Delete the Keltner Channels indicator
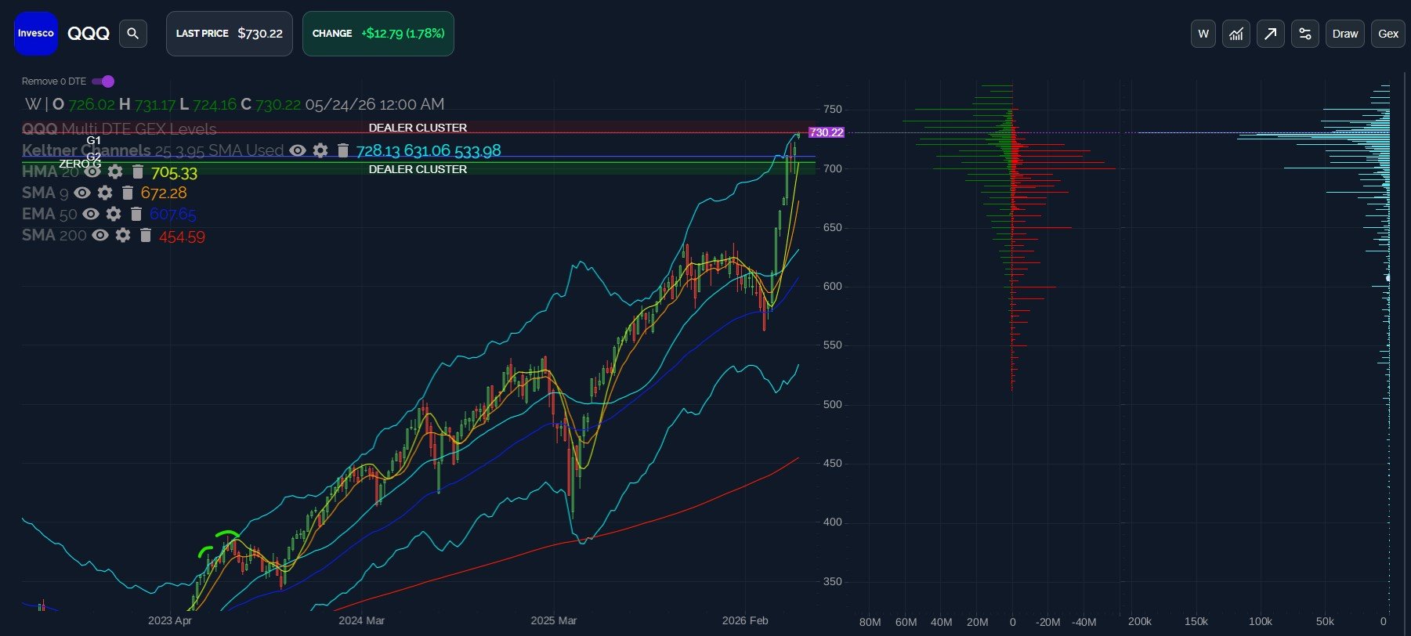 (343, 150)
